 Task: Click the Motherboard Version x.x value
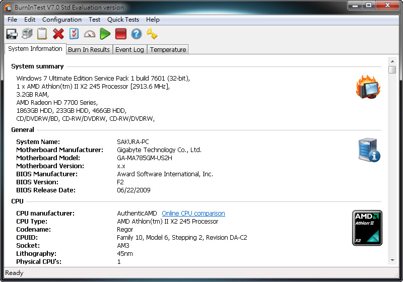click(121, 166)
